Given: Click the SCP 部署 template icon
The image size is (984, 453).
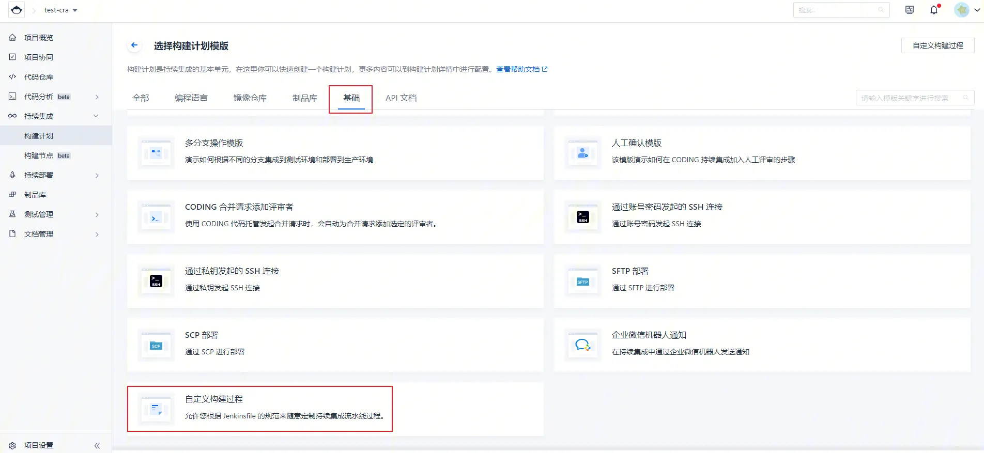Looking at the screenshot, I should click(156, 346).
